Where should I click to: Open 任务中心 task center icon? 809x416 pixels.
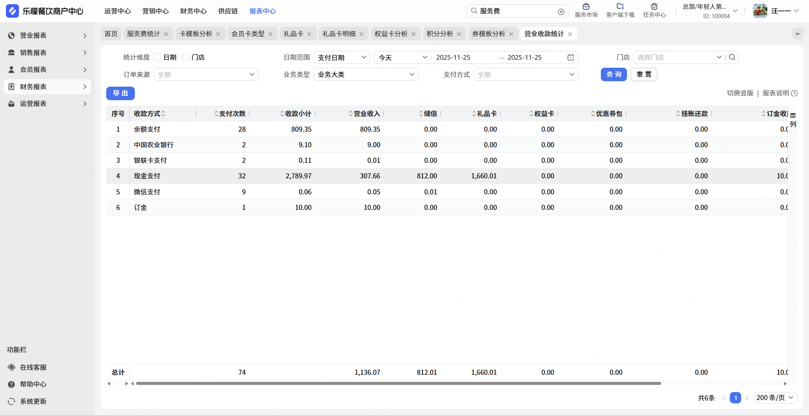coord(654,7)
